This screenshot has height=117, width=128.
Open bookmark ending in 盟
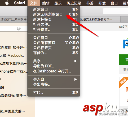tap(2, 87)
